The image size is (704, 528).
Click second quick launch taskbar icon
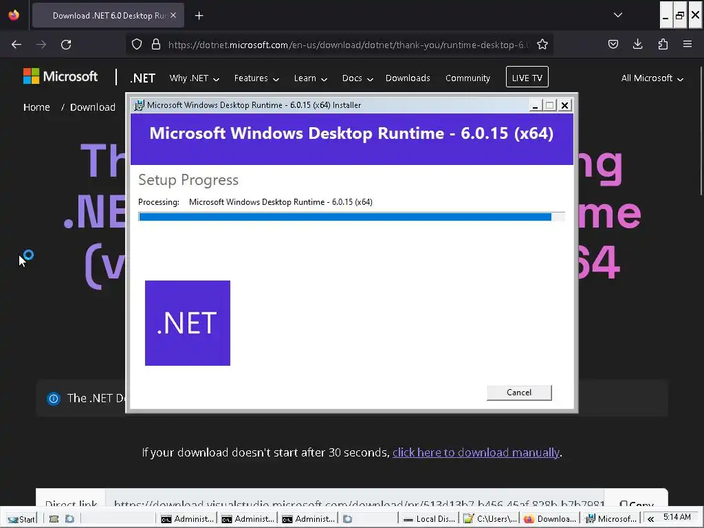click(x=69, y=519)
